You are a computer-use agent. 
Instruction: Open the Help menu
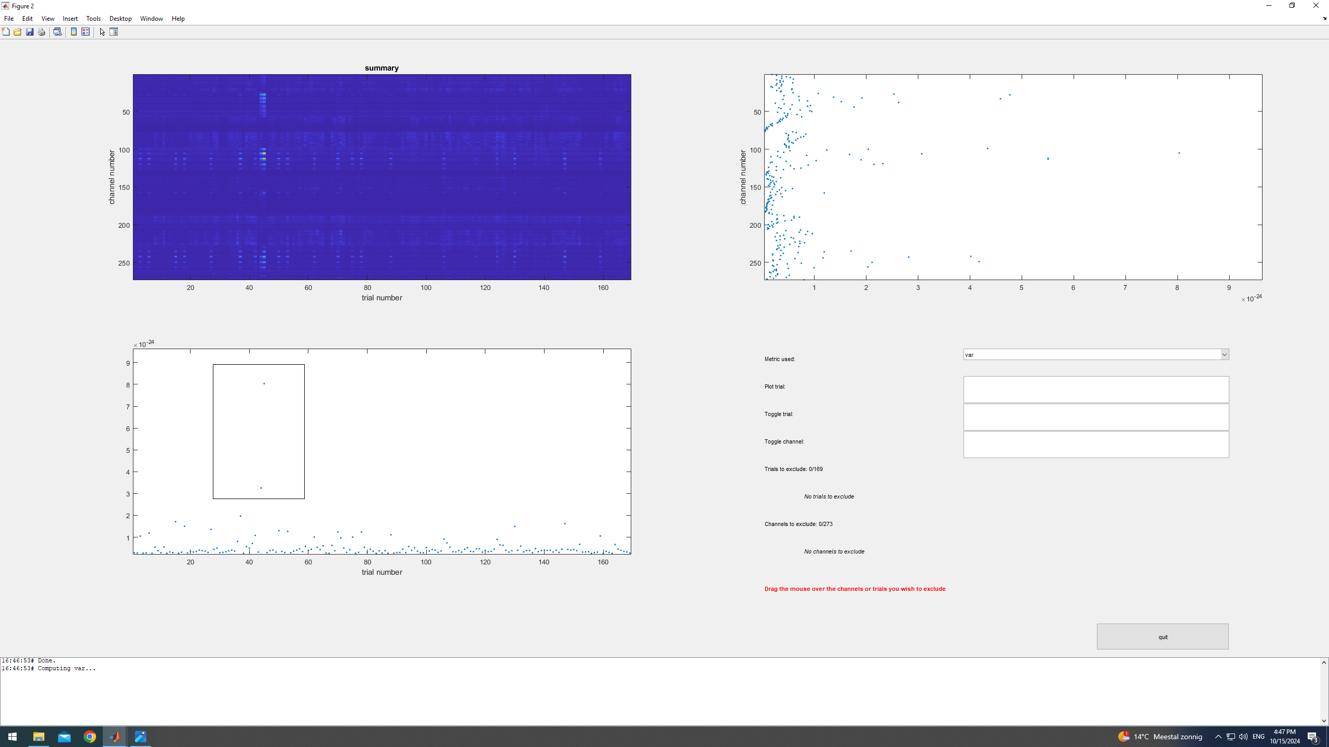(178, 19)
